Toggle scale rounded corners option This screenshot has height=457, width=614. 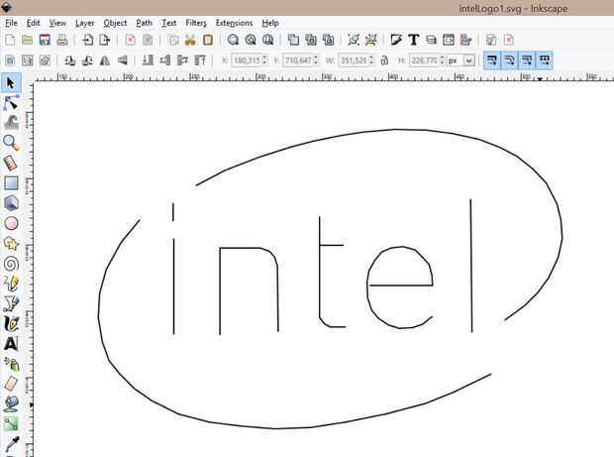pos(509,60)
